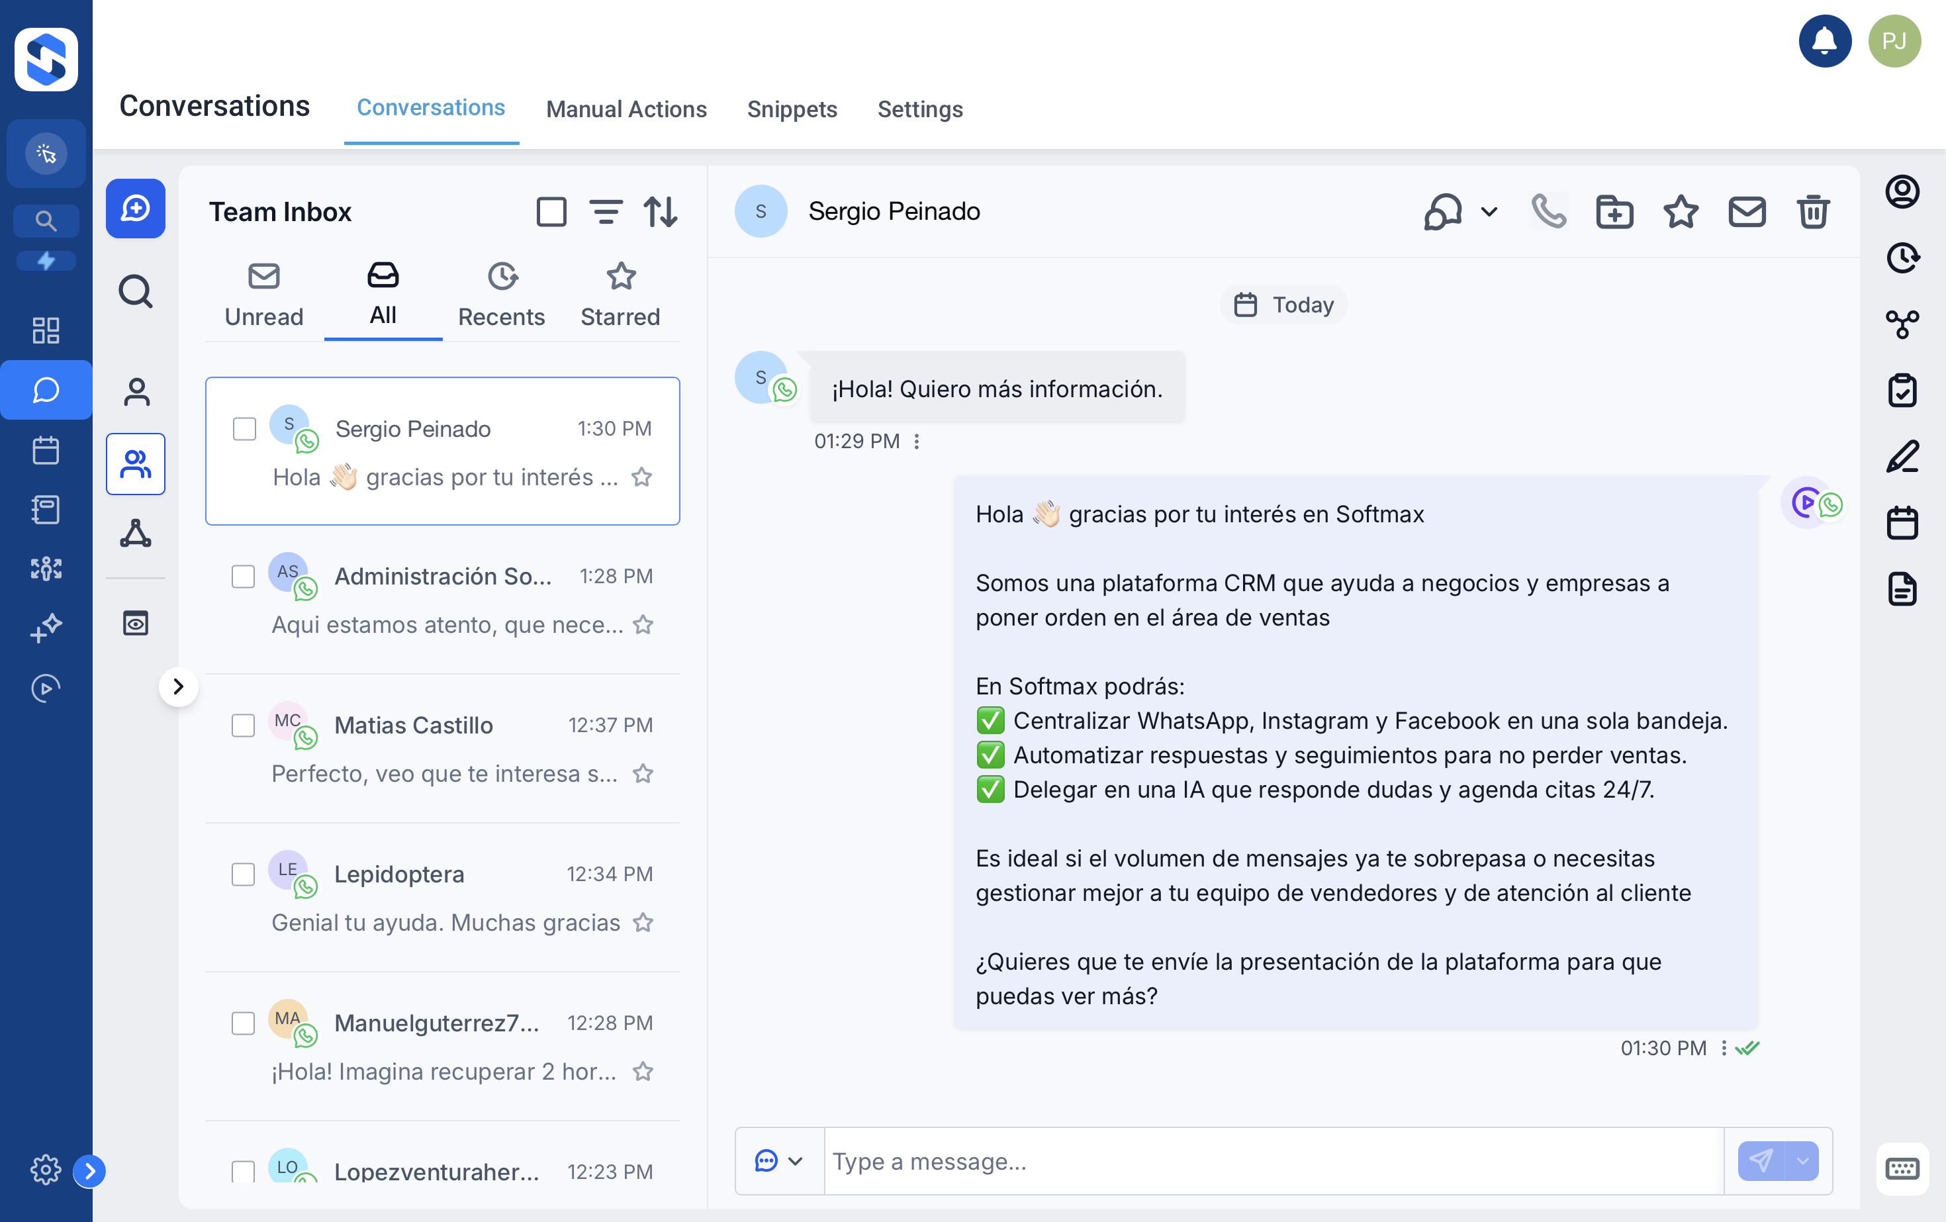The width and height of the screenshot is (1946, 1222).
Task: Start a new conversation with the chat-plus icon
Action: (x=135, y=209)
